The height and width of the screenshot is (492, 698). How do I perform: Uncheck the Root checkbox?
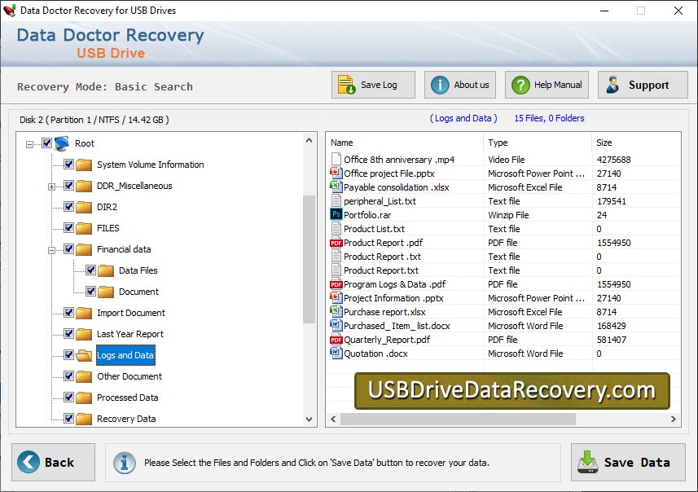pyautogui.click(x=46, y=143)
